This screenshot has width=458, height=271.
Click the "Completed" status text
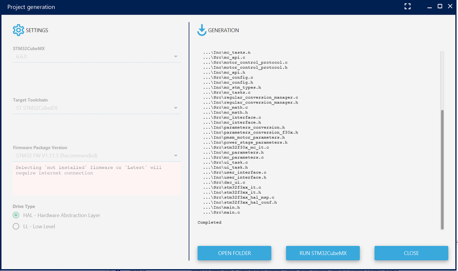tap(210, 222)
